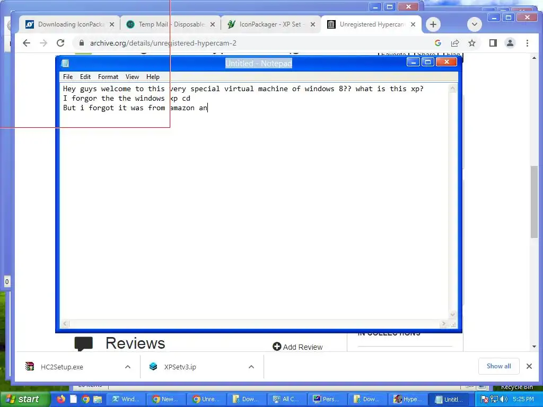Launch Firefox from quick launch
Image resolution: width=543 pixels, height=407 pixels.
[61, 399]
